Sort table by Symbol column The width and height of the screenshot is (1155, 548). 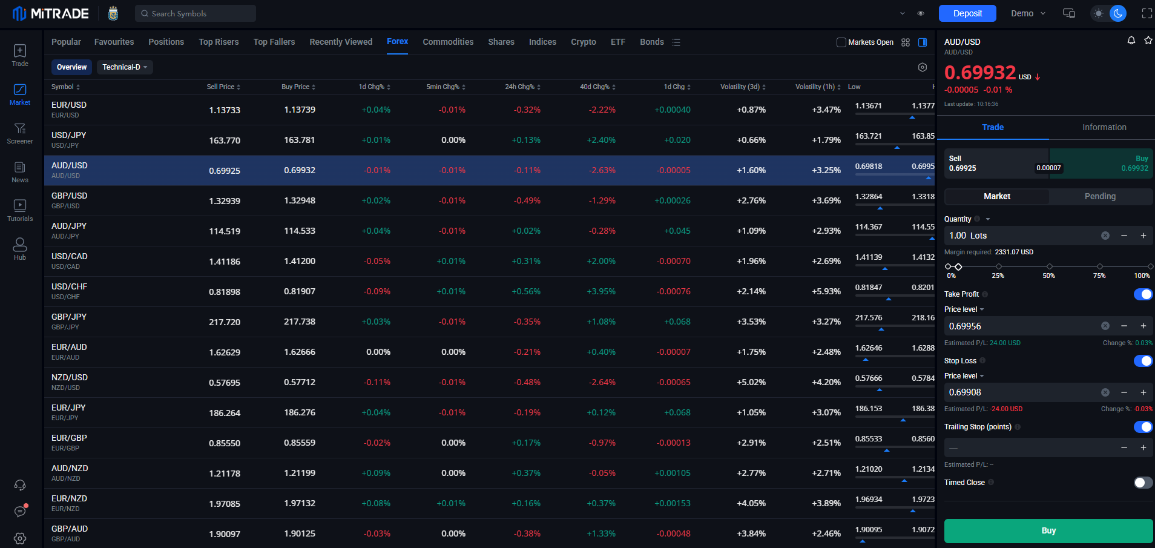(x=66, y=87)
